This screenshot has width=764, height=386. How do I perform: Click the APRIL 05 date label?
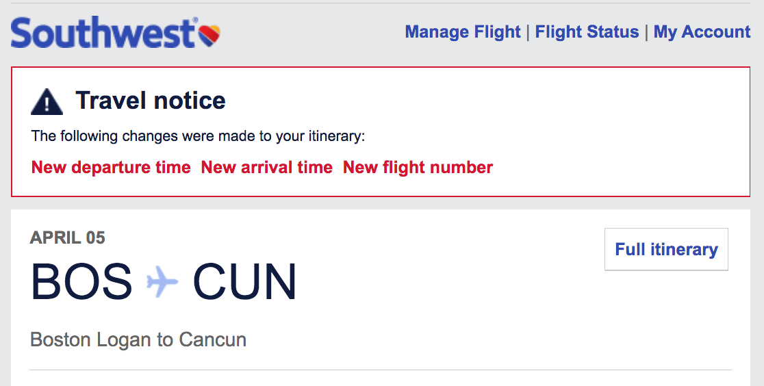coord(68,237)
